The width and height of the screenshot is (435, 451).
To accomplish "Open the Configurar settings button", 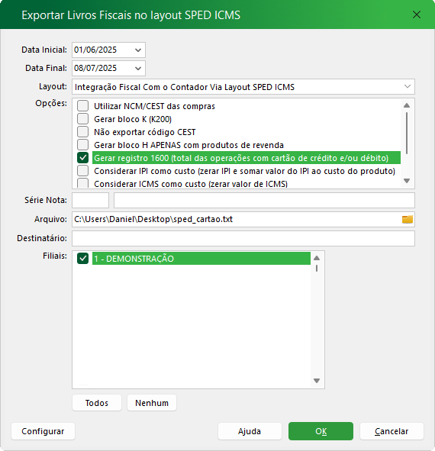I will pos(43,431).
